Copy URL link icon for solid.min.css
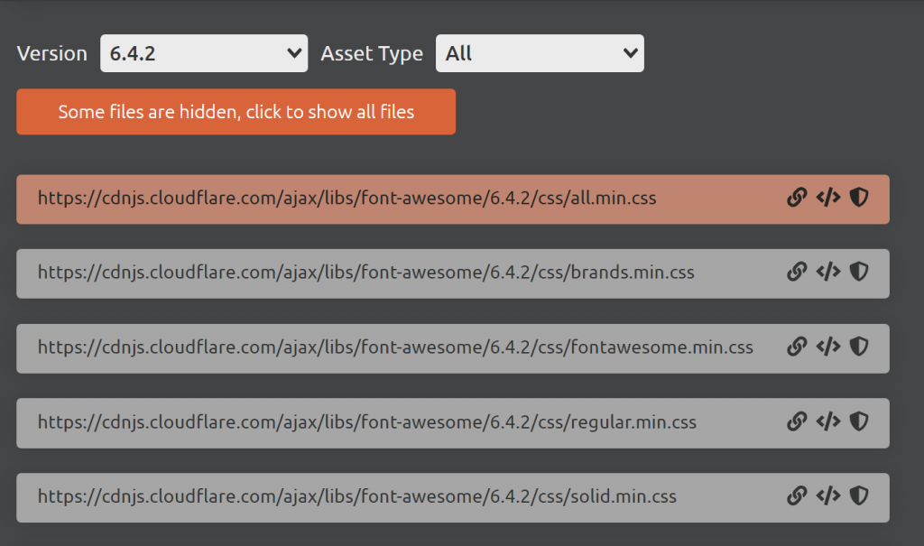The width and height of the screenshot is (924, 546). pyautogui.click(x=797, y=495)
